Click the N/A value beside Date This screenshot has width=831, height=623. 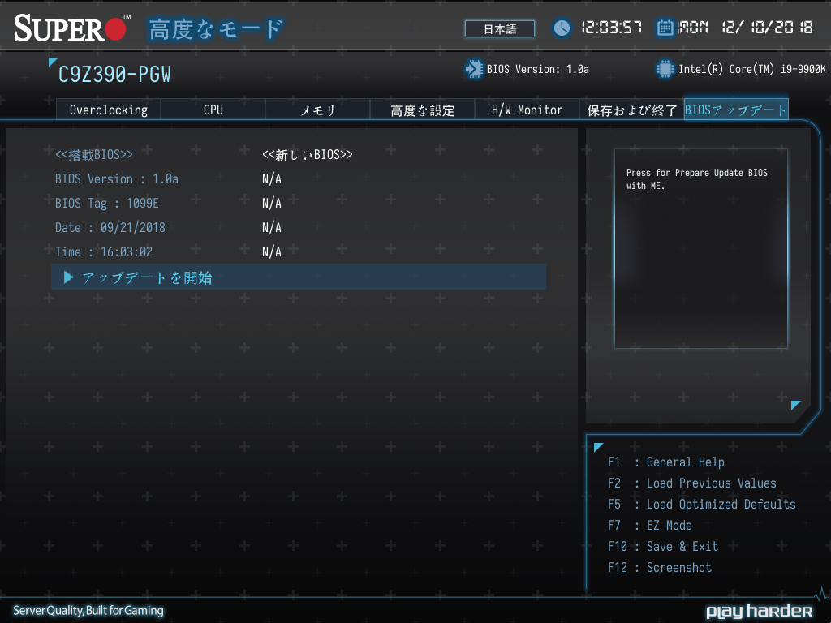tap(272, 228)
